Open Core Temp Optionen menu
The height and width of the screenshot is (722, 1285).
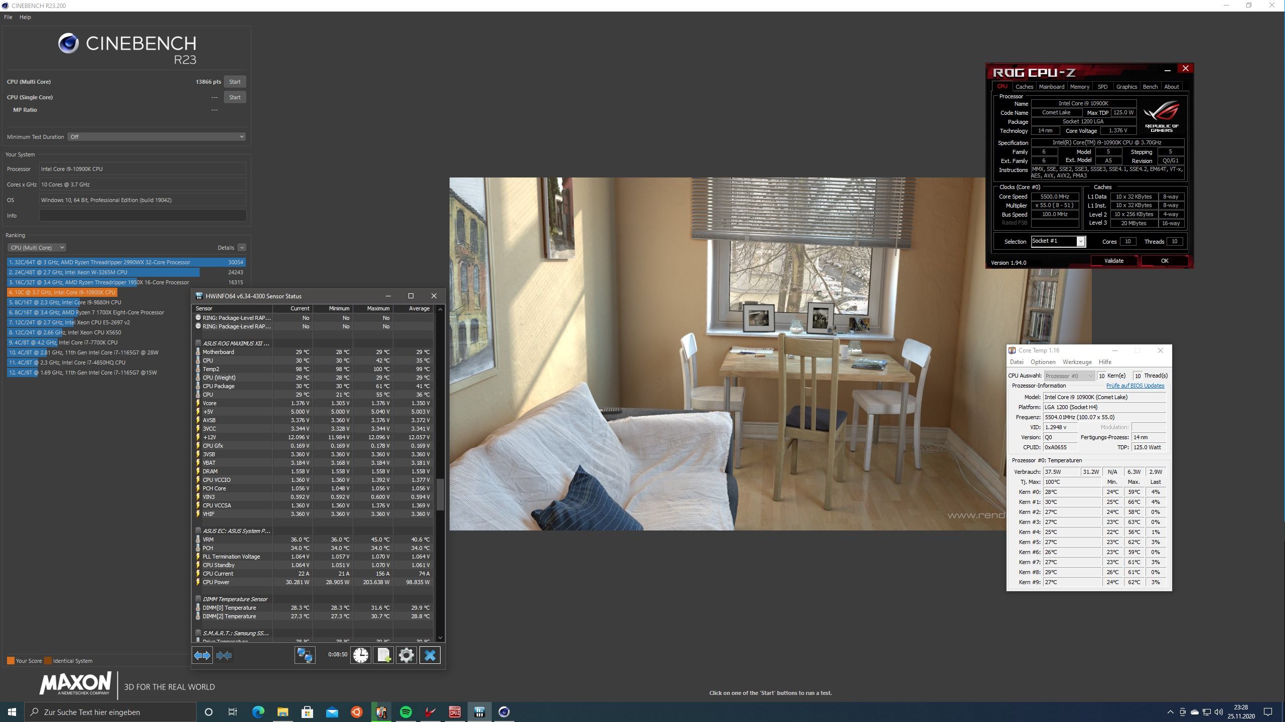coord(1043,362)
